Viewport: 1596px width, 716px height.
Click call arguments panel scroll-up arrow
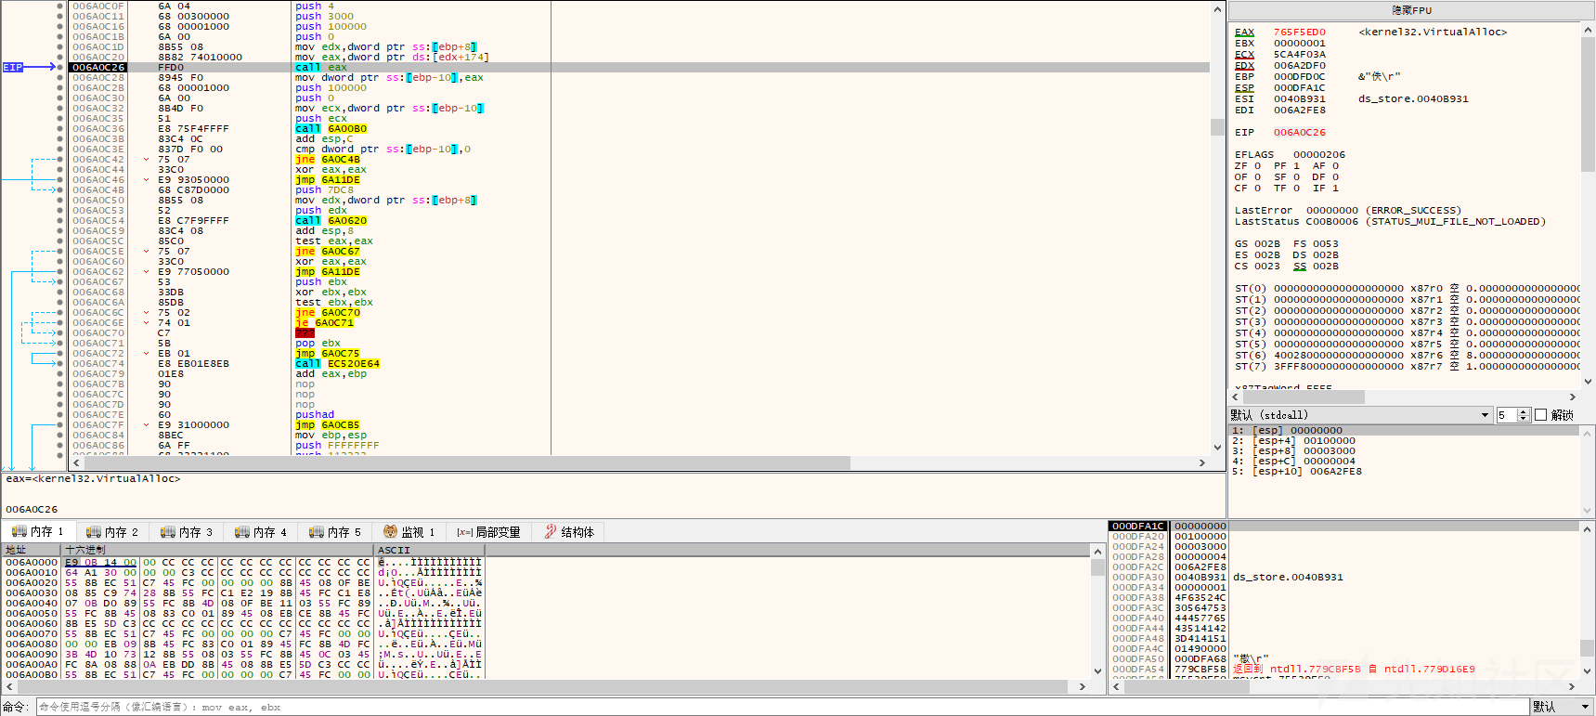(1588, 432)
